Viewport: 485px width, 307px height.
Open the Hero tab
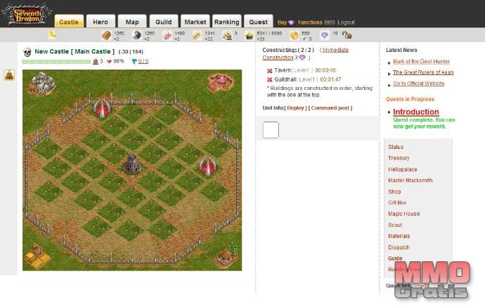[x=100, y=22]
